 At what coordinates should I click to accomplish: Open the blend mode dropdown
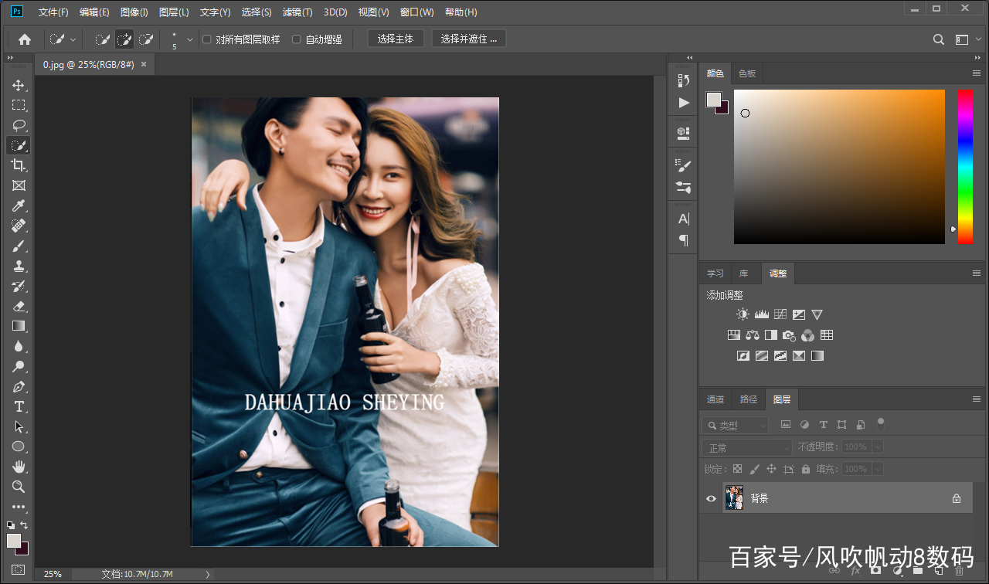click(x=746, y=446)
